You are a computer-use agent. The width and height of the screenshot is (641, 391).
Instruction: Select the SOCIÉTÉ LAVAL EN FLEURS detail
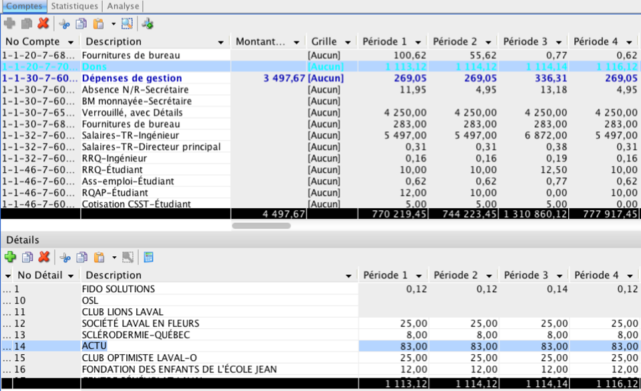pos(320,323)
